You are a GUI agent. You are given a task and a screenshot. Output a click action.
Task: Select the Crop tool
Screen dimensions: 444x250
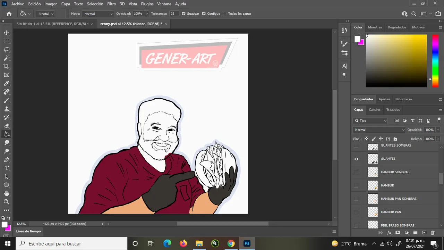click(x=7, y=66)
